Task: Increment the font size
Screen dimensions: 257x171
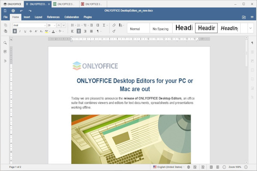Action: tap(59, 25)
